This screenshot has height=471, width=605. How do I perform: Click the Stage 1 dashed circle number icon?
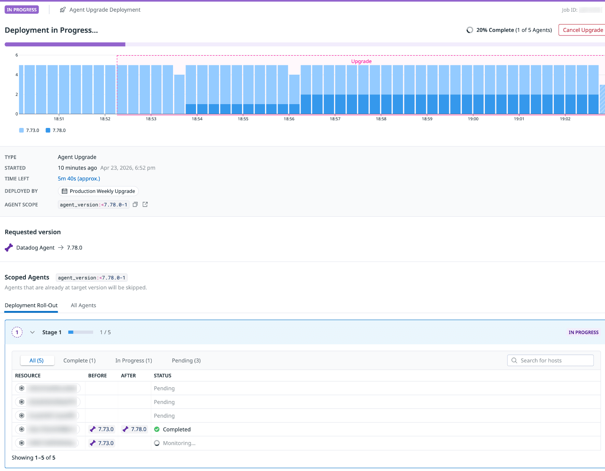click(x=17, y=332)
